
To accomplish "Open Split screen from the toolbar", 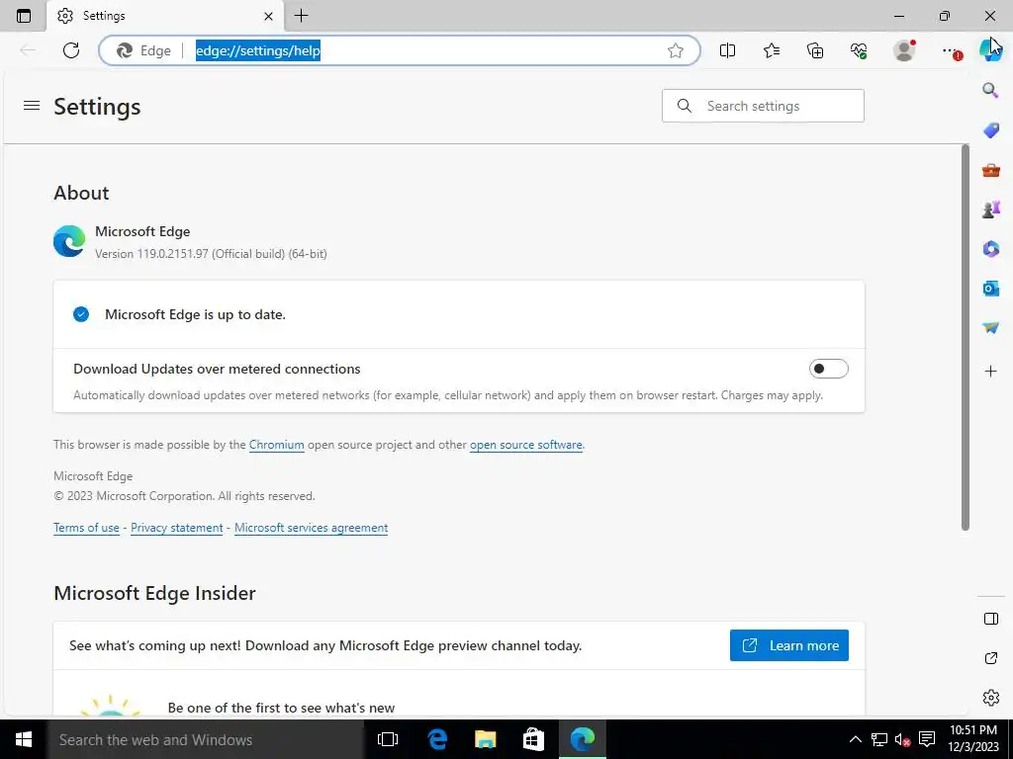I will tap(727, 50).
